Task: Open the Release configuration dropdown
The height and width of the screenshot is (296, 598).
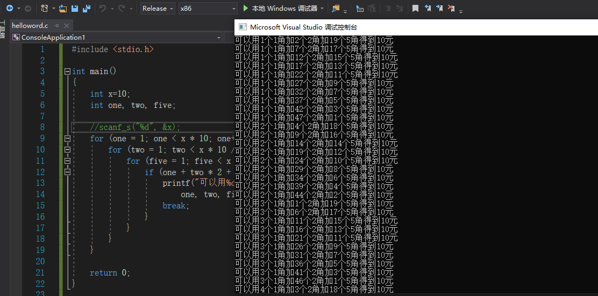Action: click(x=158, y=9)
